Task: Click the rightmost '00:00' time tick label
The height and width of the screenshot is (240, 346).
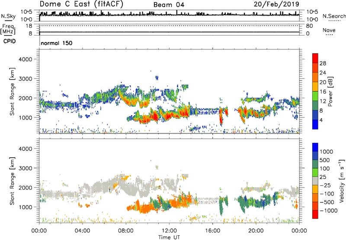Action: 299,231
